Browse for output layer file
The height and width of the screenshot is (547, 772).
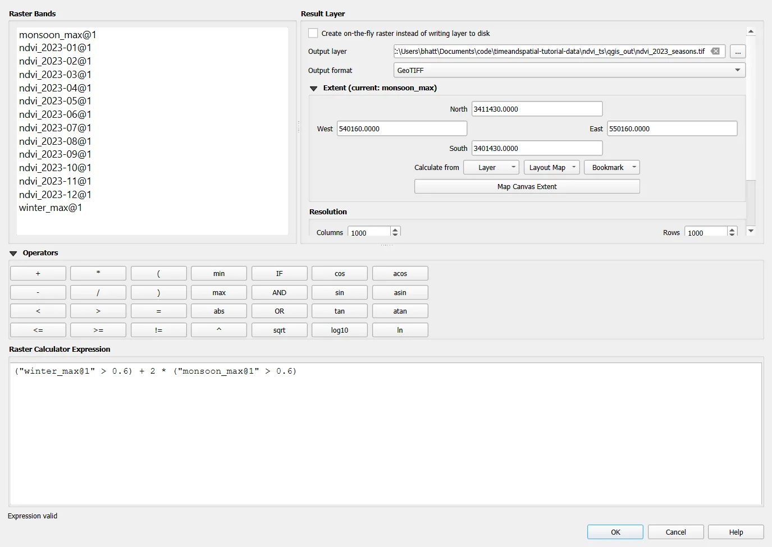pyautogui.click(x=738, y=52)
